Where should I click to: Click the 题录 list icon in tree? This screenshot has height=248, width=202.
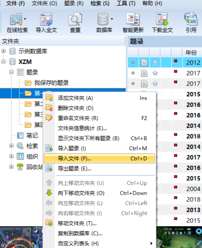[20, 72]
